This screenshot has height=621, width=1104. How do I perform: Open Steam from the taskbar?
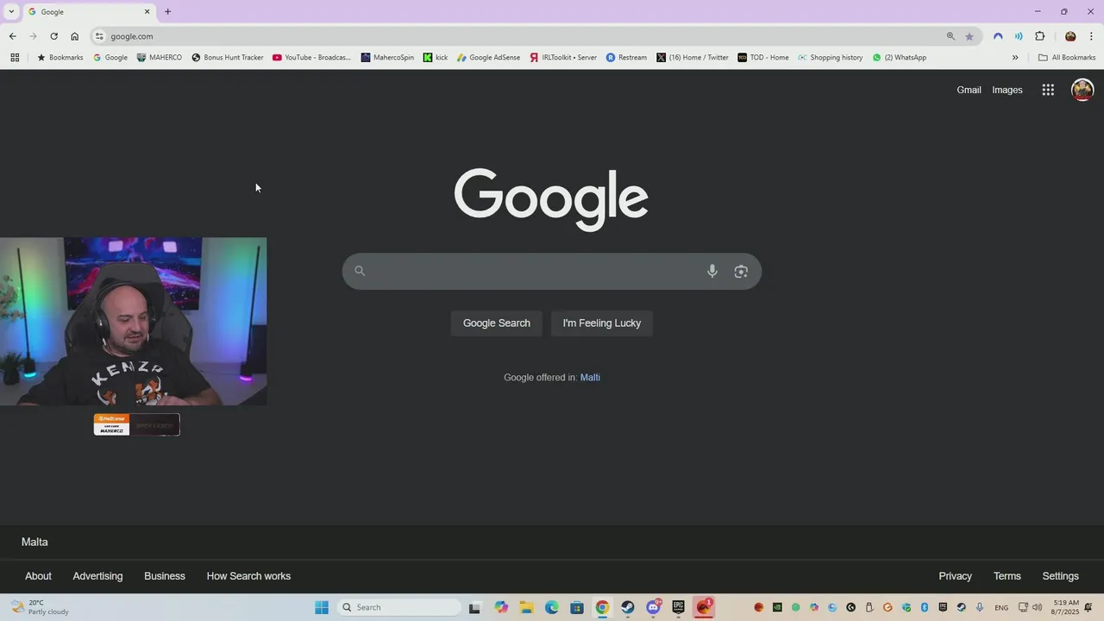point(628,607)
